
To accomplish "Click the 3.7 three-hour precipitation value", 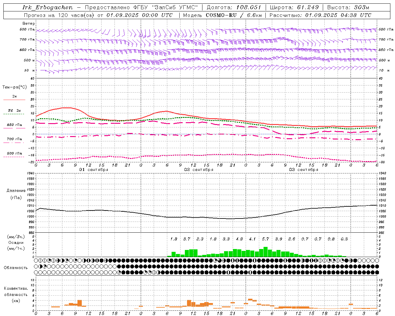I will pos(187,239).
